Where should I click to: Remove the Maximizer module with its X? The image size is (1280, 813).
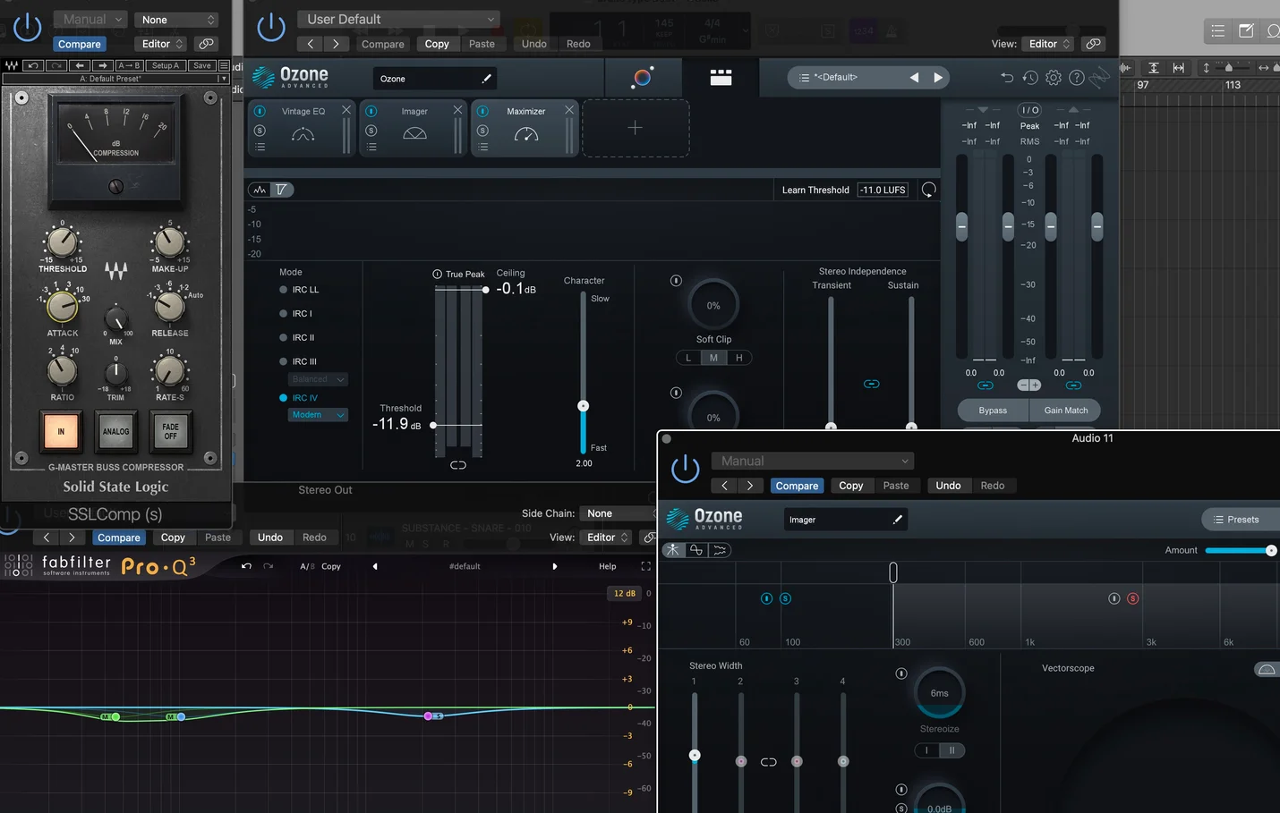pyautogui.click(x=569, y=110)
